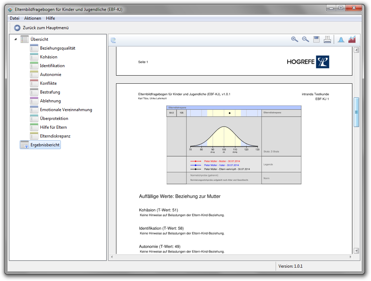
Task: Click legend entry "Peter Müller - Vater - 30.07.2014"
Action: click(x=222, y=165)
